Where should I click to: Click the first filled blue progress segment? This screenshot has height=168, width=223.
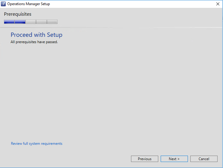tap(9, 22)
